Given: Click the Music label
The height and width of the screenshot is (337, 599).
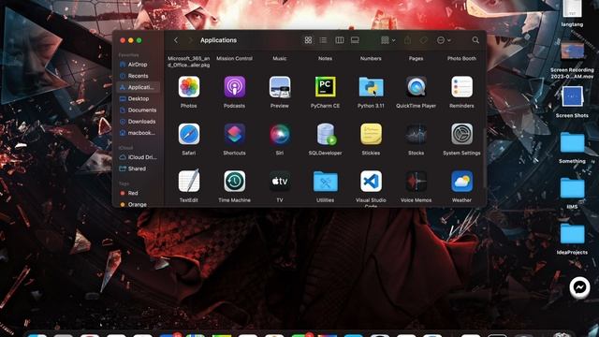Looking at the screenshot, I should click(x=280, y=58).
